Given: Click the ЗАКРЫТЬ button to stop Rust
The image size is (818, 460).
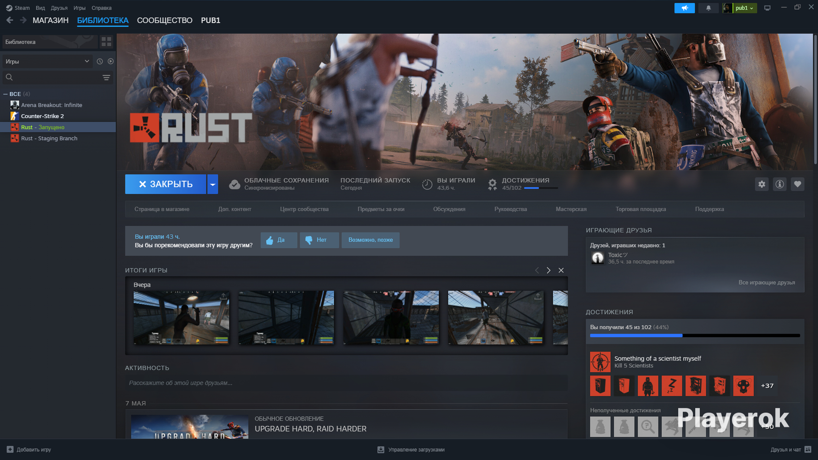Looking at the screenshot, I should (x=166, y=184).
